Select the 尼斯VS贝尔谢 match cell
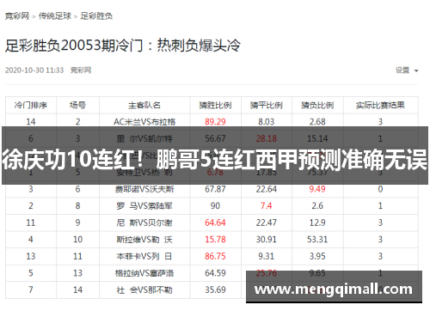The width and height of the screenshot is (430, 311). (x=144, y=223)
